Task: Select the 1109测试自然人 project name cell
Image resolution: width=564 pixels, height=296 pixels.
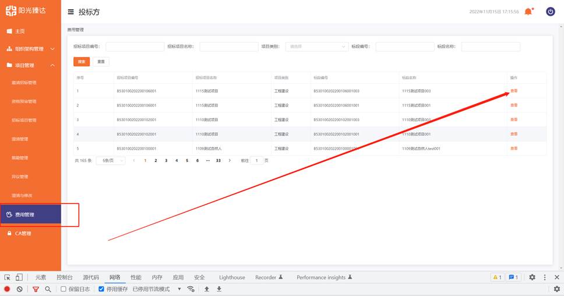Action: pos(209,149)
